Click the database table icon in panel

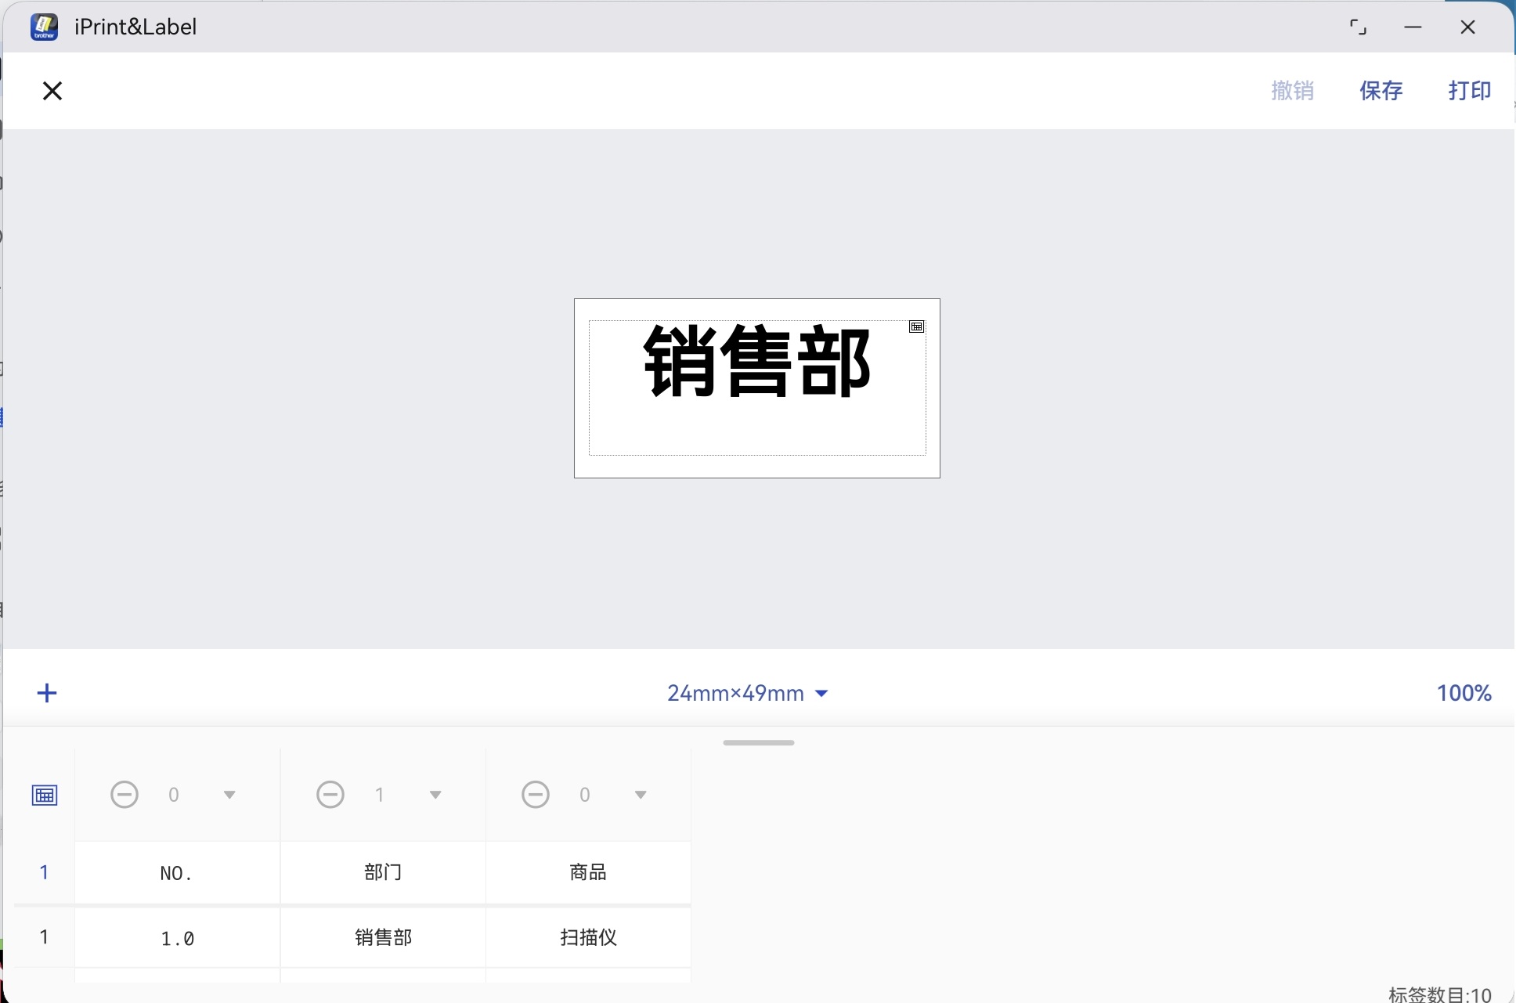[45, 795]
